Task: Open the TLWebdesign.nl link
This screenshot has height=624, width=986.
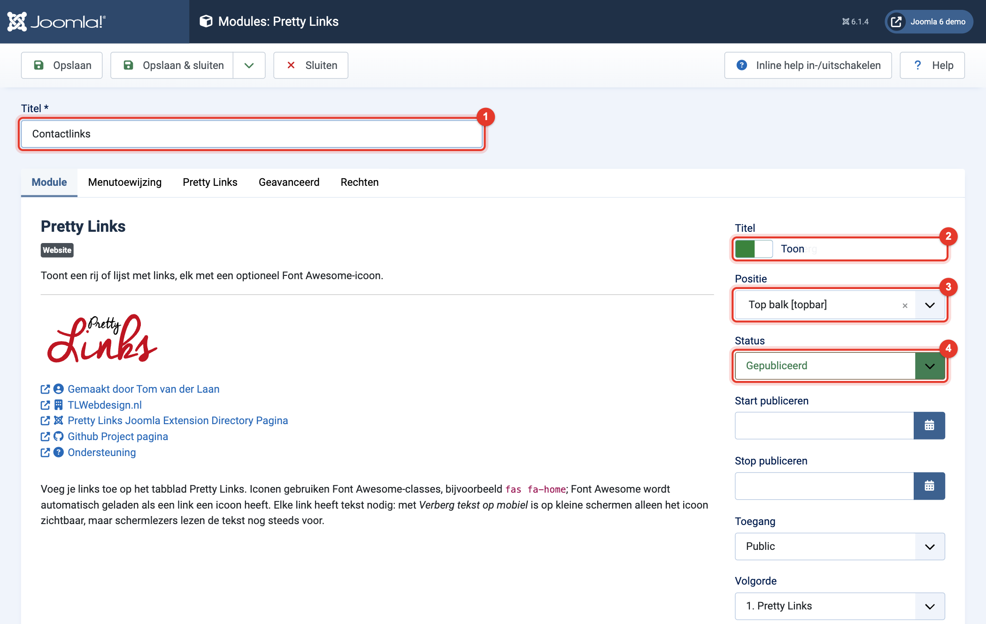Action: click(105, 405)
